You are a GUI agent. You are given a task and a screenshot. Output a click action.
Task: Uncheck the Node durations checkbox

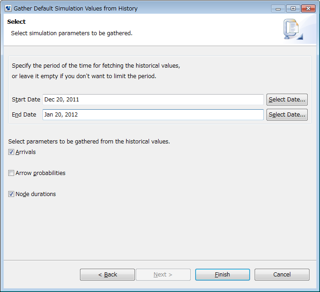(x=11, y=194)
